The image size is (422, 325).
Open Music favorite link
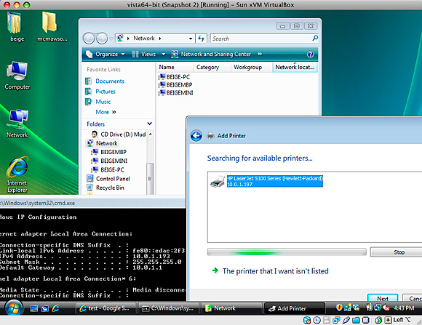tap(98, 102)
